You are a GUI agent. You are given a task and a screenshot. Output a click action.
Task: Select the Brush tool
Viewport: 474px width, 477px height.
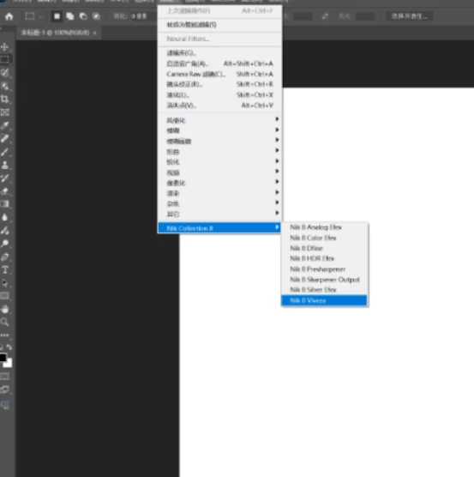point(5,152)
